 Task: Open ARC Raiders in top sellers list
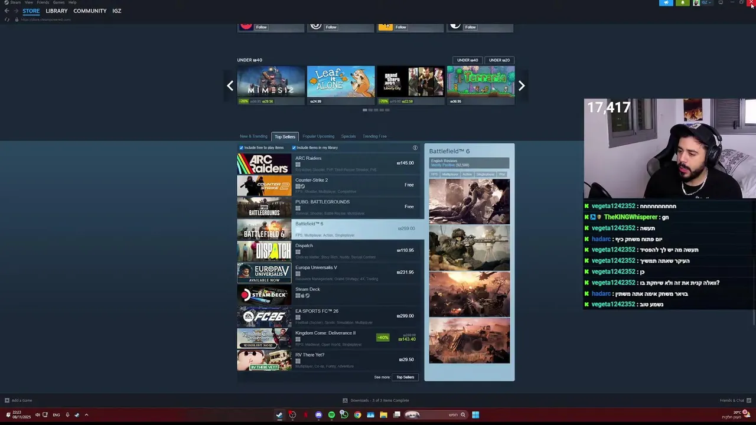(328, 164)
